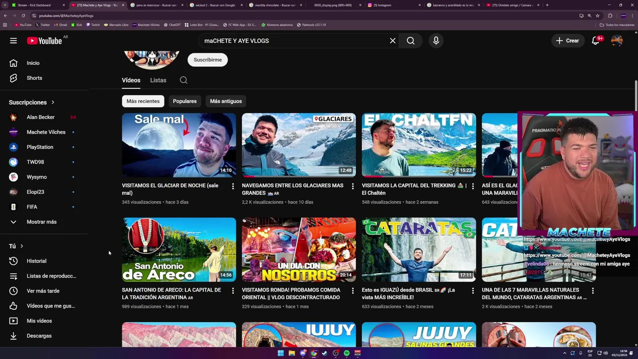Open Mercado Libre bookmark

point(116,24)
